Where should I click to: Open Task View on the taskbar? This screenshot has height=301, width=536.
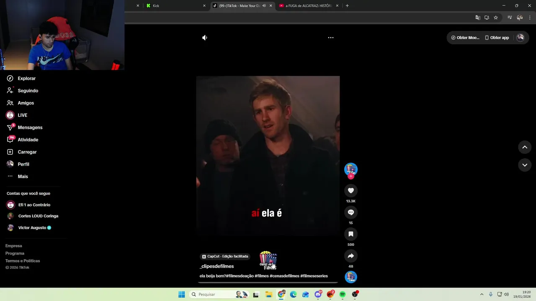coord(256,295)
